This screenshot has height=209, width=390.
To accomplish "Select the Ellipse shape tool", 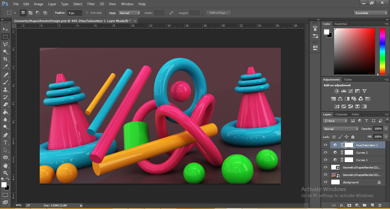I will [5, 157].
